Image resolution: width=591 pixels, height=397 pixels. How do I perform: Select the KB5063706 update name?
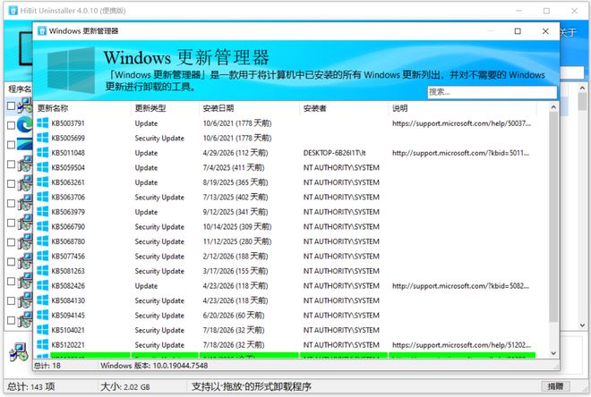click(x=68, y=198)
